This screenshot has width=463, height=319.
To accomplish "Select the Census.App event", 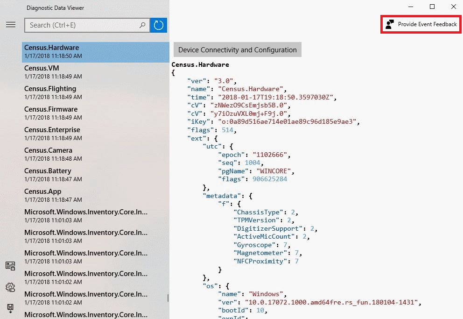I will click(95, 195).
